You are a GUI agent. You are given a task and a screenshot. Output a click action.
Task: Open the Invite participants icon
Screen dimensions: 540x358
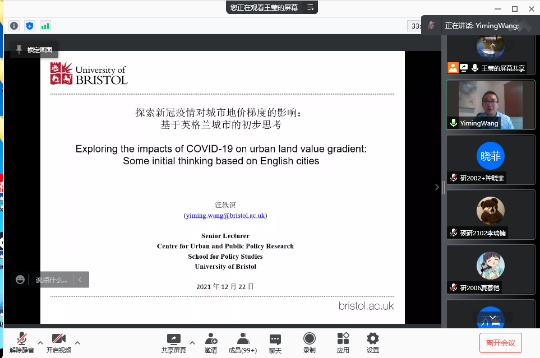coord(211,342)
